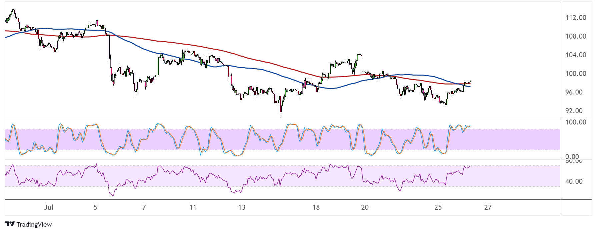The height and width of the screenshot is (233, 597).
Task: Click date marker 20 on time axis
Action: point(365,207)
